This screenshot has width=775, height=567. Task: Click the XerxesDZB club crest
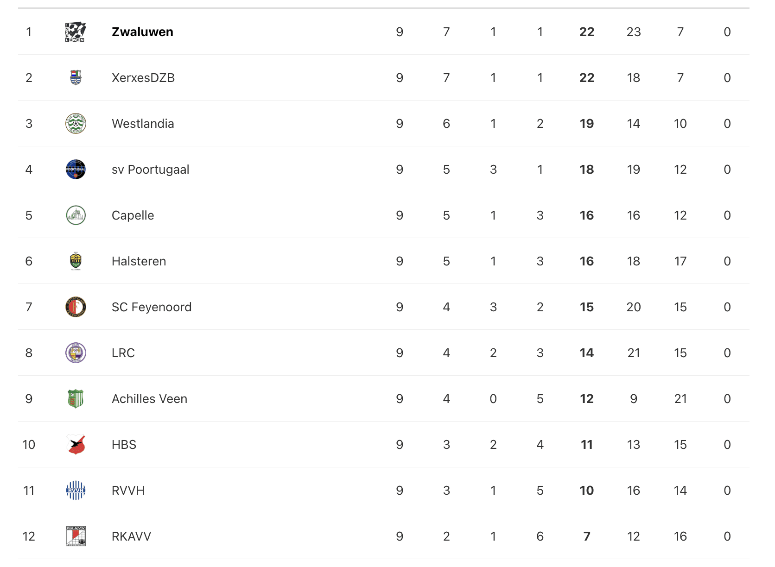point(76,78)
